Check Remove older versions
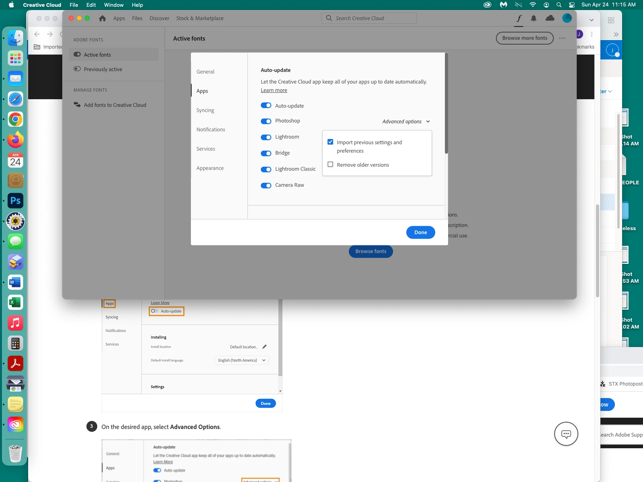The height and width of the screenshot is (482, 643). (330, 164)
